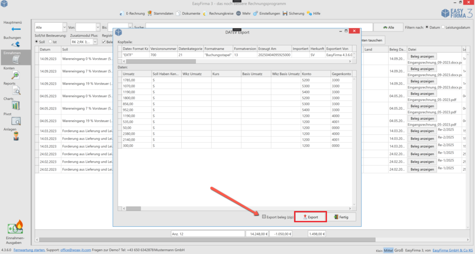Open the Konten magnifier icon
Viewport: 475px width, 254px height.
click(x=16, y=75)
